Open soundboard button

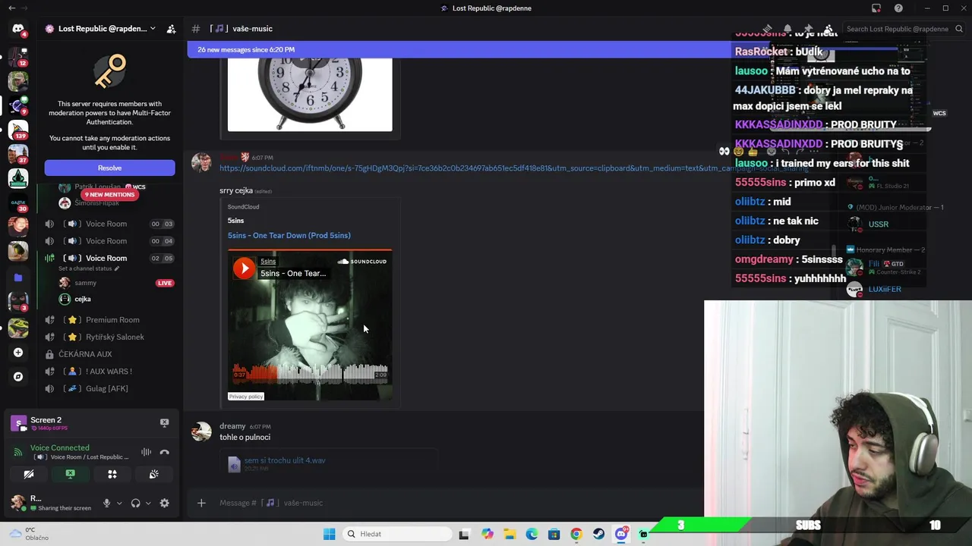coord(154,474)
